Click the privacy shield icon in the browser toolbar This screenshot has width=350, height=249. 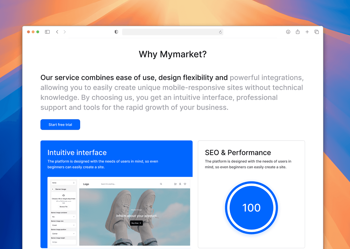(x=116, y=32)
